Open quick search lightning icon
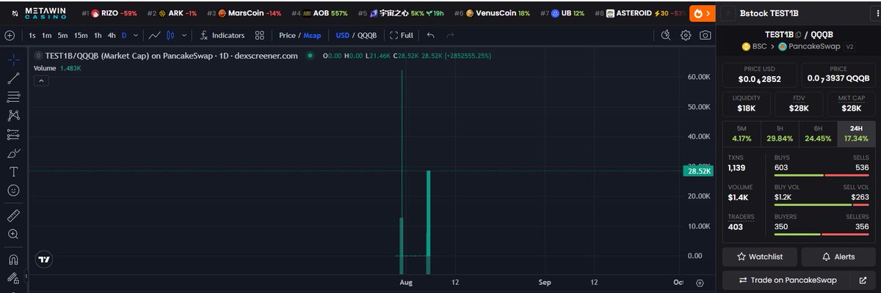Viewport: 881px width, 293px height. [x=666, y=35]
